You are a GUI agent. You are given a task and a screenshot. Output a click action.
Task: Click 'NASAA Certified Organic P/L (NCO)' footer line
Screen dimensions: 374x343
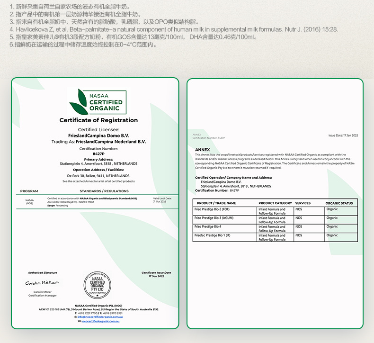(98, 306)
